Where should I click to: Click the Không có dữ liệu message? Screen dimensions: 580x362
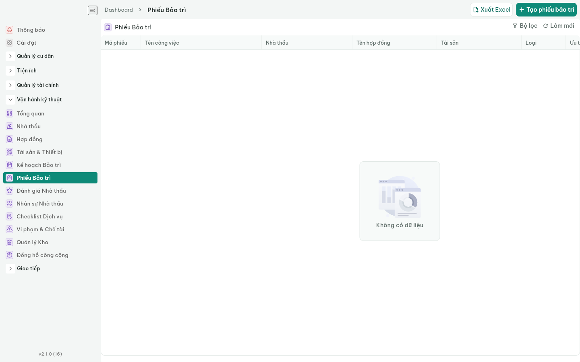pyautogui.click(x=400, y=225)
